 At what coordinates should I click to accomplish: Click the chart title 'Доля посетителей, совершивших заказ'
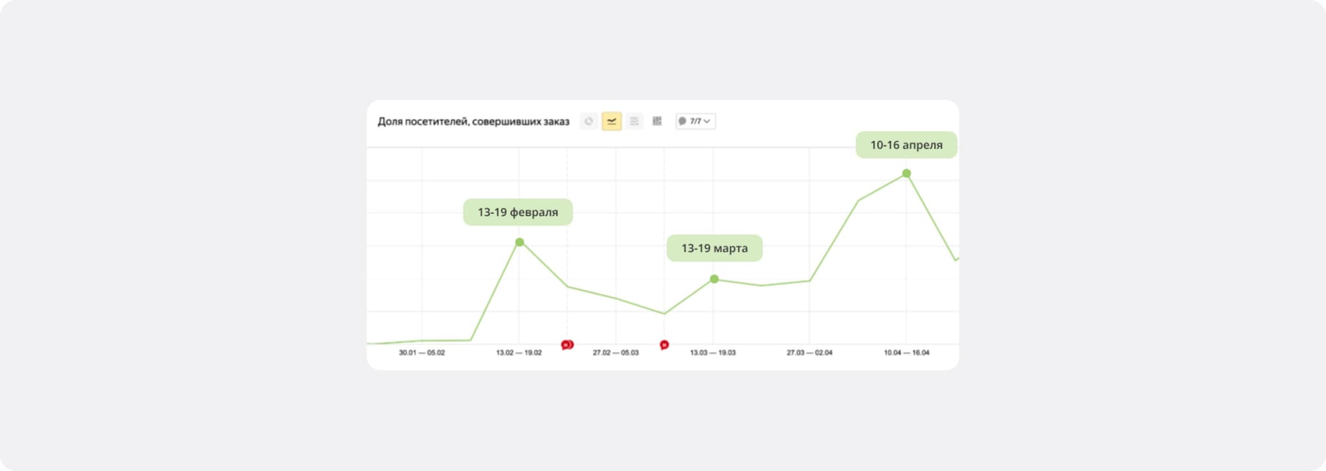(x=473, y=122)
